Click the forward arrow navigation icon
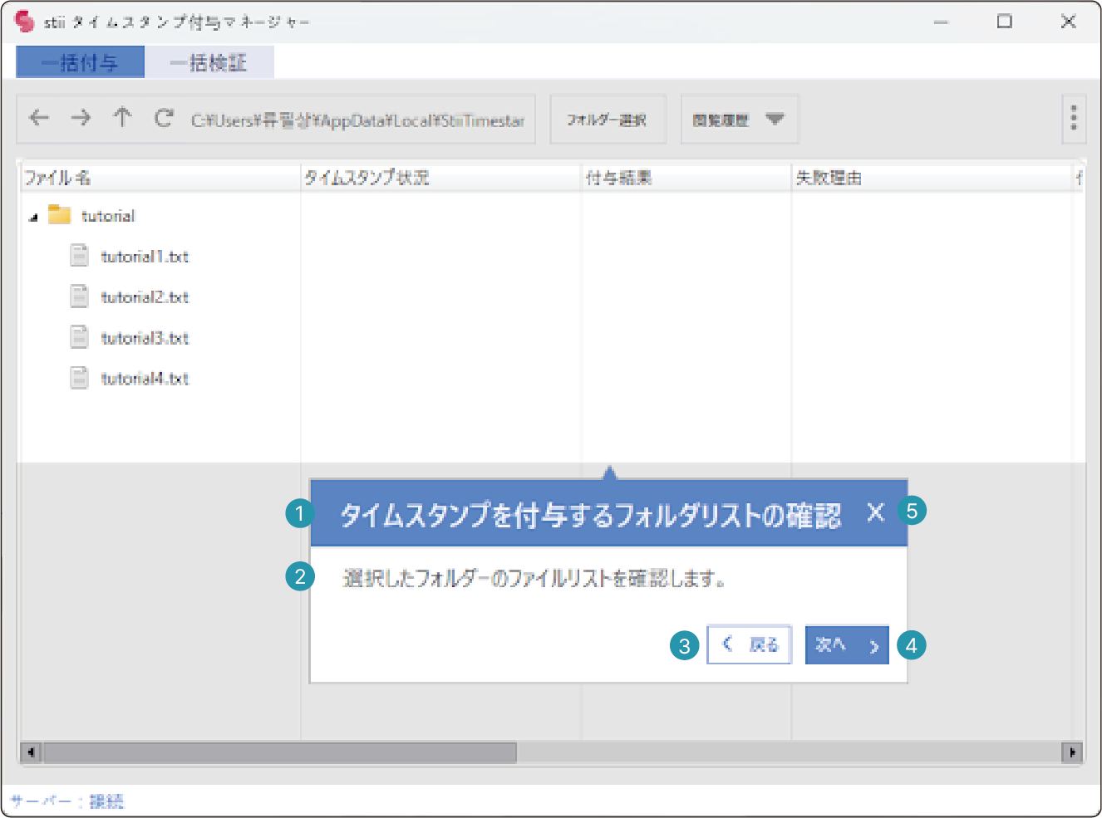The image size is (1102, 818). [81, 118]
